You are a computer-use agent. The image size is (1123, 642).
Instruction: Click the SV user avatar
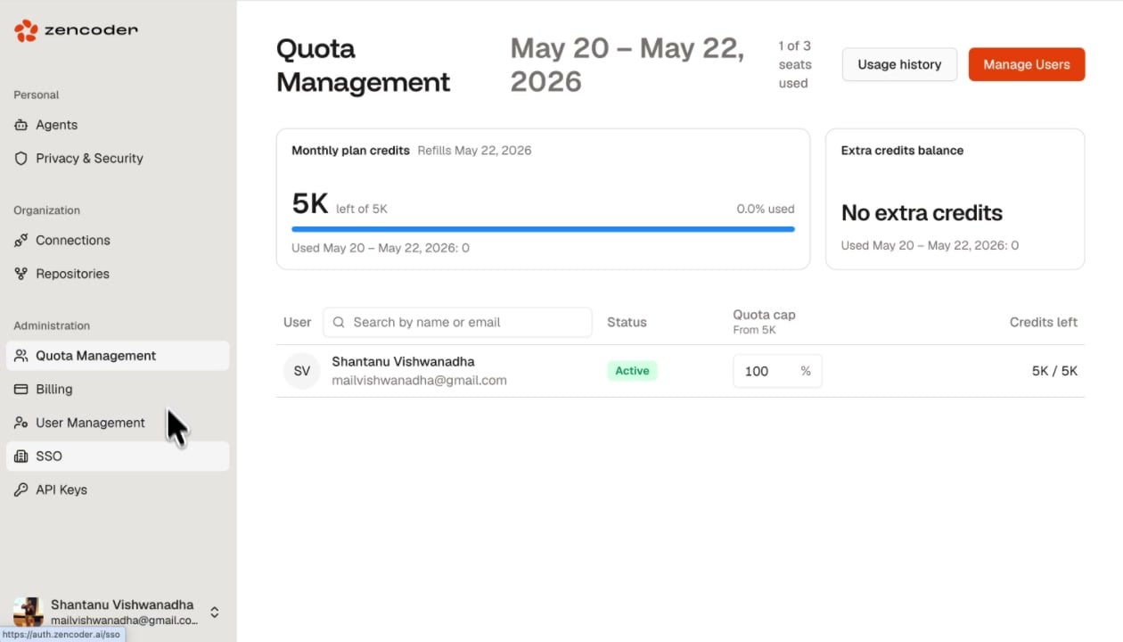coord(302,371)
